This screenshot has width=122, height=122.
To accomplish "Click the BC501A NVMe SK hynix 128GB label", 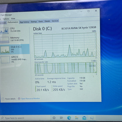I will point(79,28).
